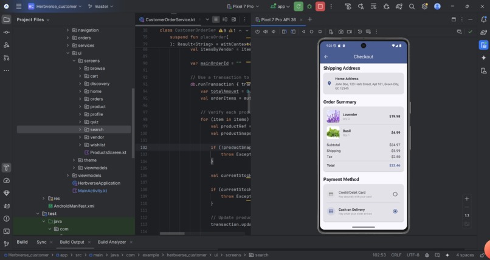Open IDE settings gear

(x=424, y=6)
